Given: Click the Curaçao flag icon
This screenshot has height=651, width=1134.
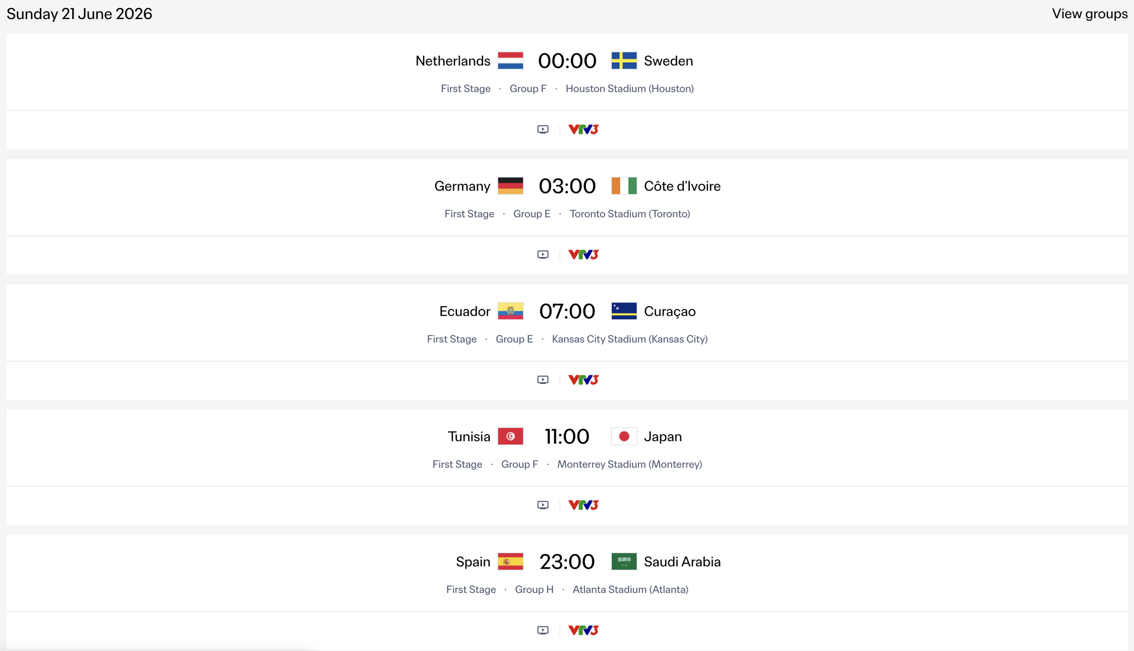Looking at the screenshot, I should click(623, 311).
